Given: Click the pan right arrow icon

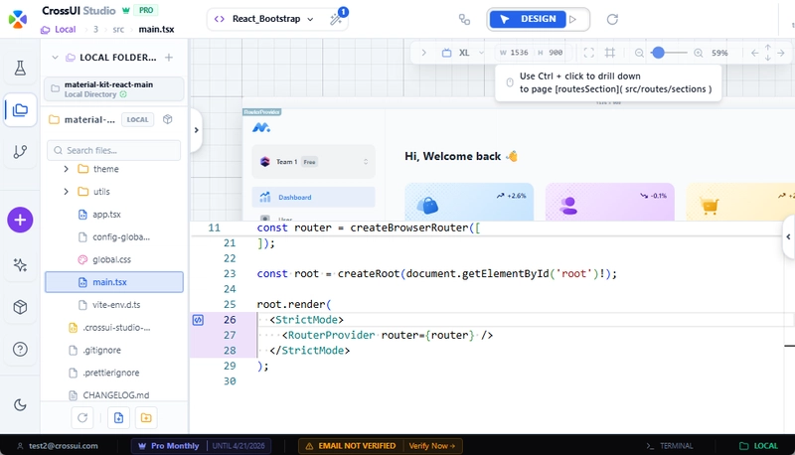Looking at the screenshot, I should (x=781, y=53).
